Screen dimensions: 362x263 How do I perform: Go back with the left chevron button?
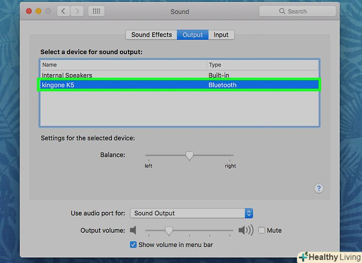(x=64, y=11)
